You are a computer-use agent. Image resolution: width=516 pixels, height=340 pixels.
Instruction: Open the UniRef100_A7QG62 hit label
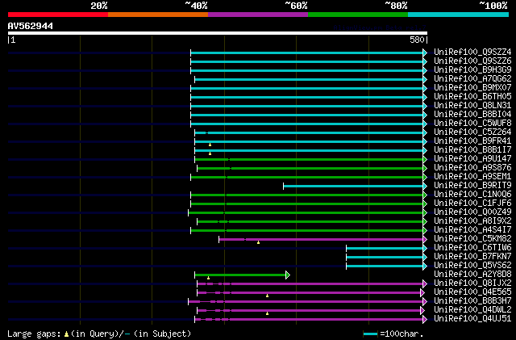472,79
